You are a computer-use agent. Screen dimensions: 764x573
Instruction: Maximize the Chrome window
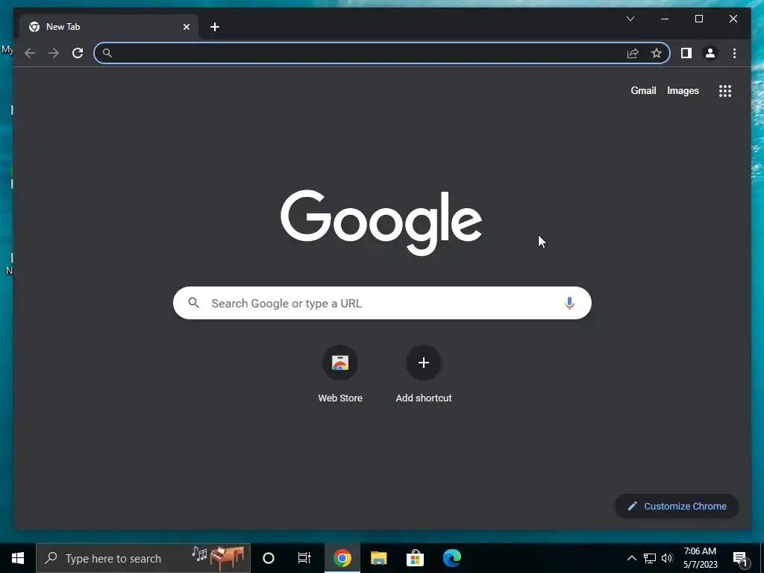(698, 19)
